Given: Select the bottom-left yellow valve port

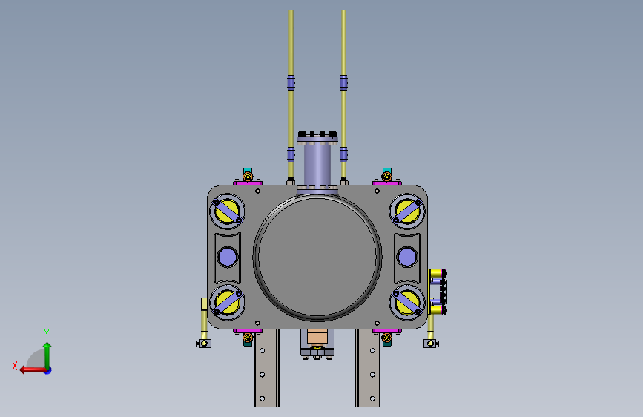Looking at the screenshot, I should (228, 303).
